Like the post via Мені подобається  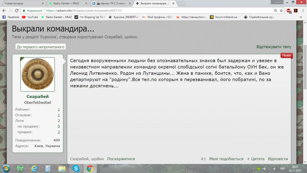226,159
